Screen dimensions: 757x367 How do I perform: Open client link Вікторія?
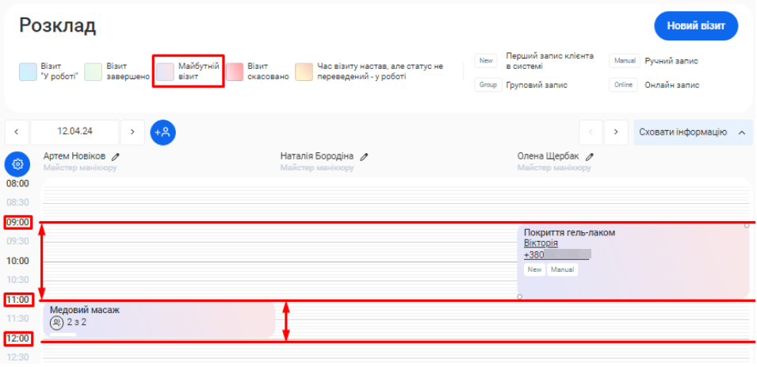point(541,243)
